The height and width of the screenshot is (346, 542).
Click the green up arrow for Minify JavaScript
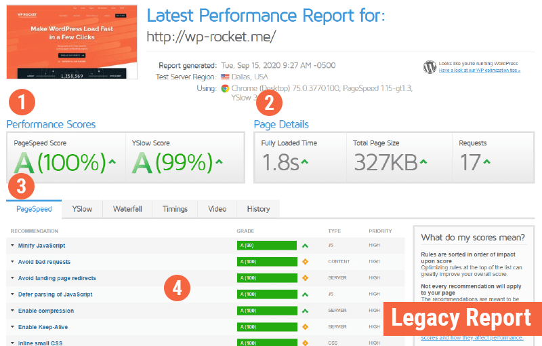point(305,246)
